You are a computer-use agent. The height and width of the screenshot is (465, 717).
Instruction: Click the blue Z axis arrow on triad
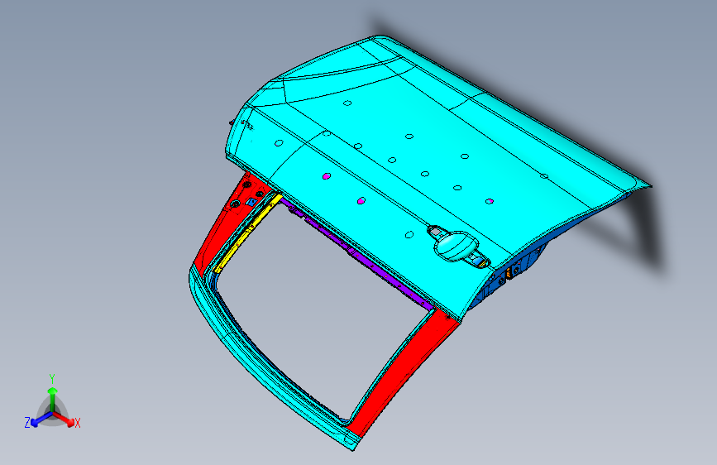tap(41, 419)
